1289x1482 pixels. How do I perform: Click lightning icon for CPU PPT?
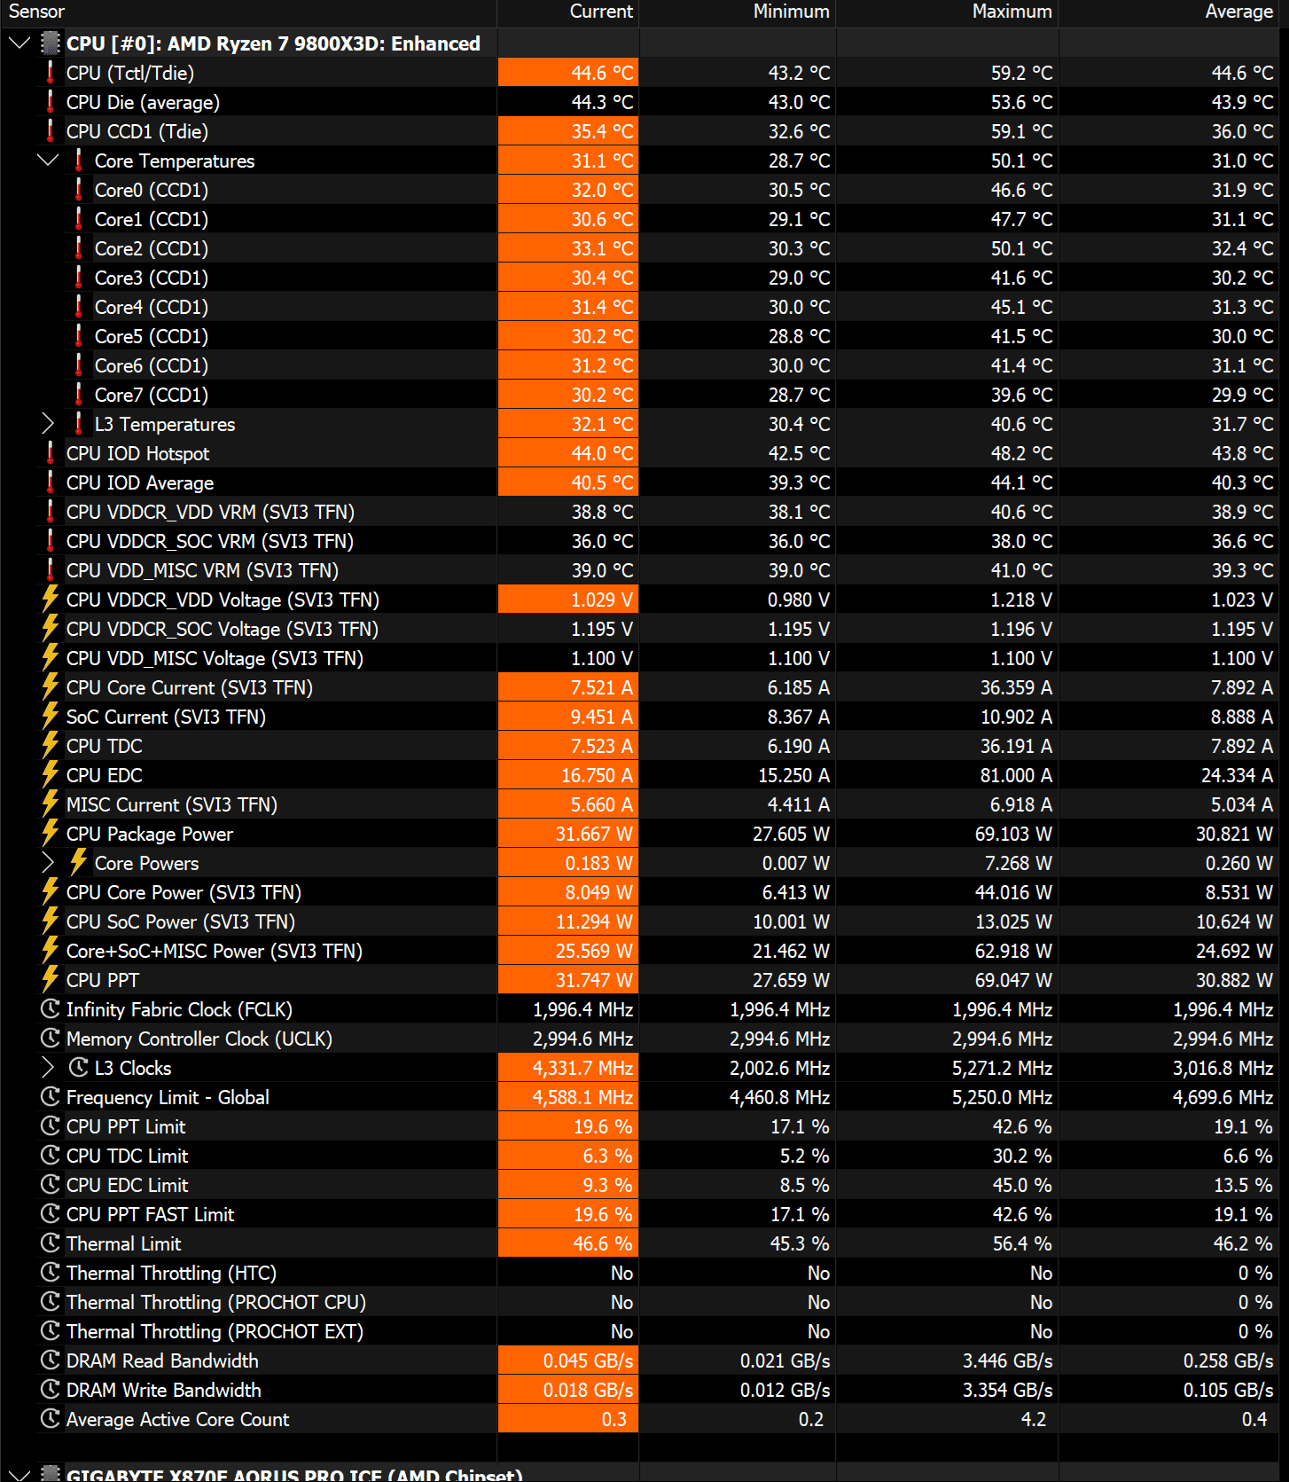(x=51, y=980)
